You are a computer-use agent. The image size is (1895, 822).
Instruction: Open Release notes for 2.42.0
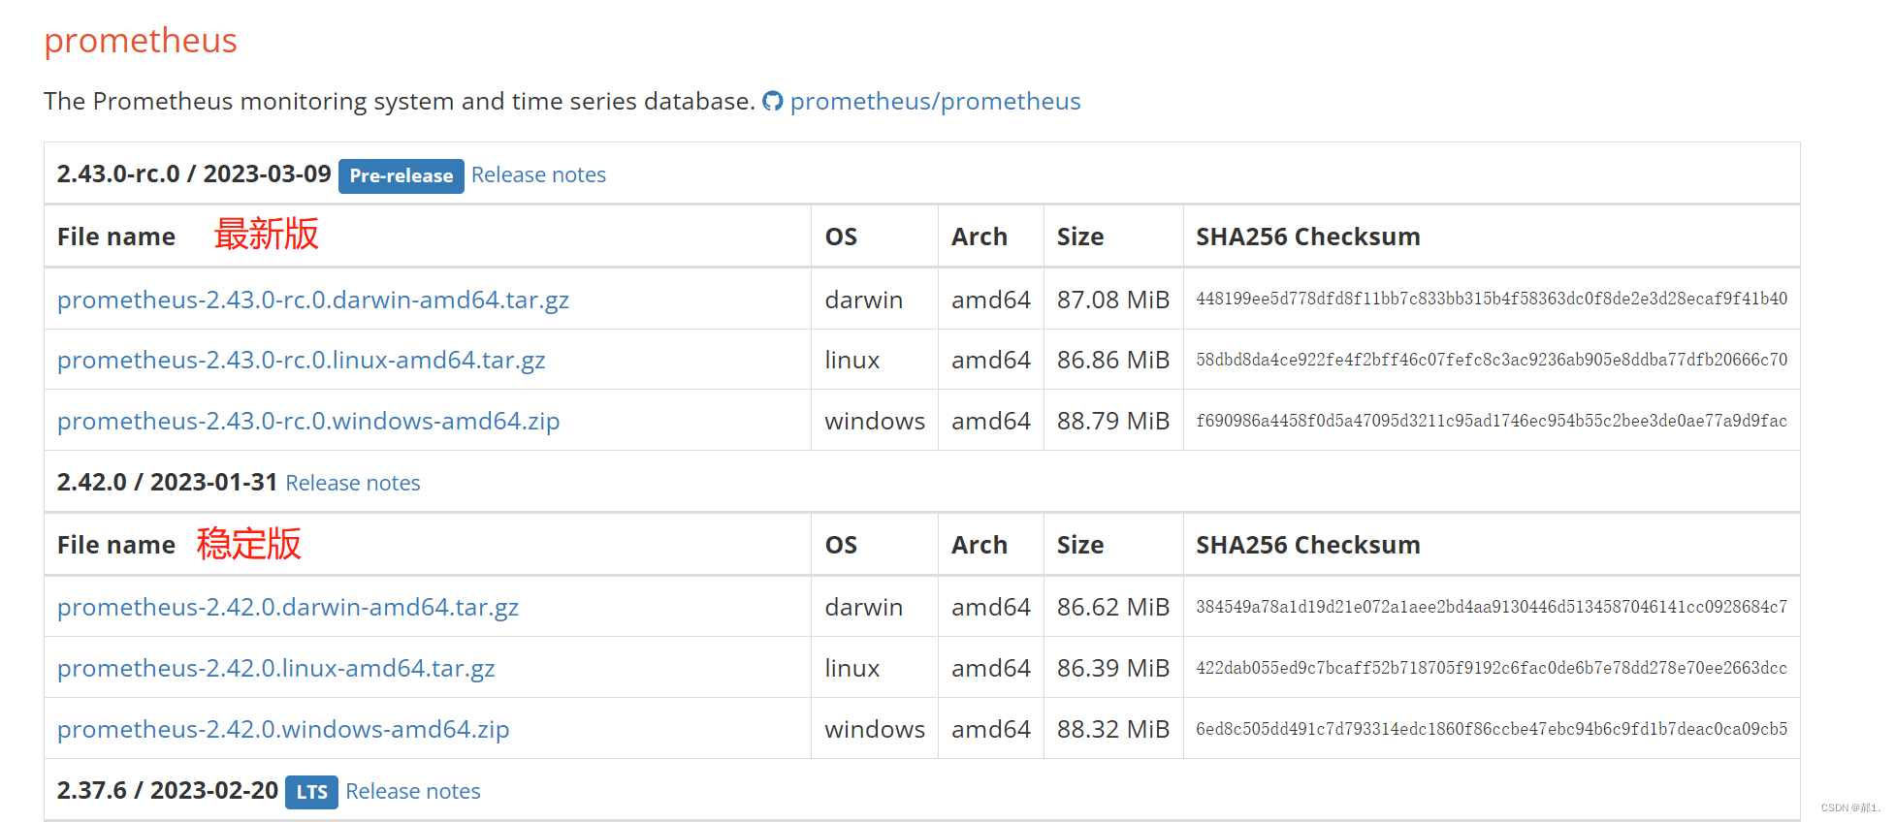[352, 483]
